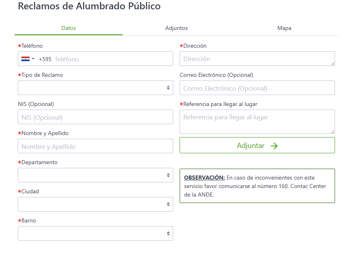The width and height of the screenshot is (352, 256).
Task: Click the red asterisk beside Teléfono label
Action: (x=19, y=46)
